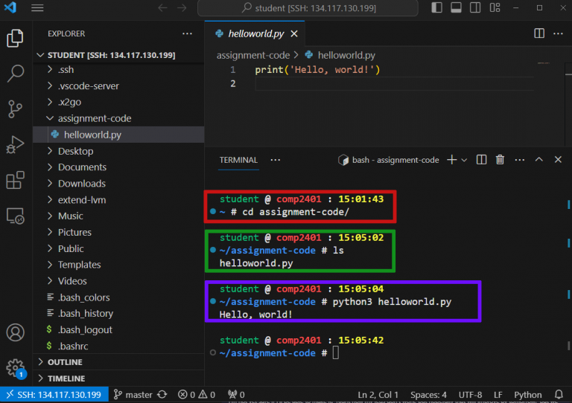Image resolution: width=572 pixels, height=403 pixels.
Task: Open the Extensions view
Action: pyautogui.click(x=16, y=181)
